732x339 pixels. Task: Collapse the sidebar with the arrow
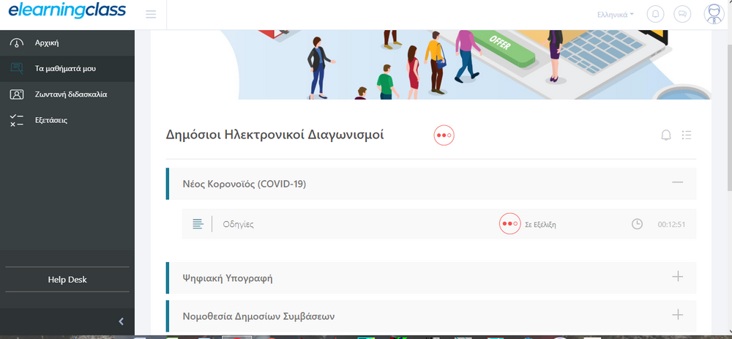[121, 321]
